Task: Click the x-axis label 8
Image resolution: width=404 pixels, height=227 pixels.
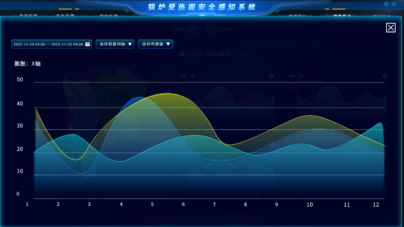Action: [x=246, y=204]
